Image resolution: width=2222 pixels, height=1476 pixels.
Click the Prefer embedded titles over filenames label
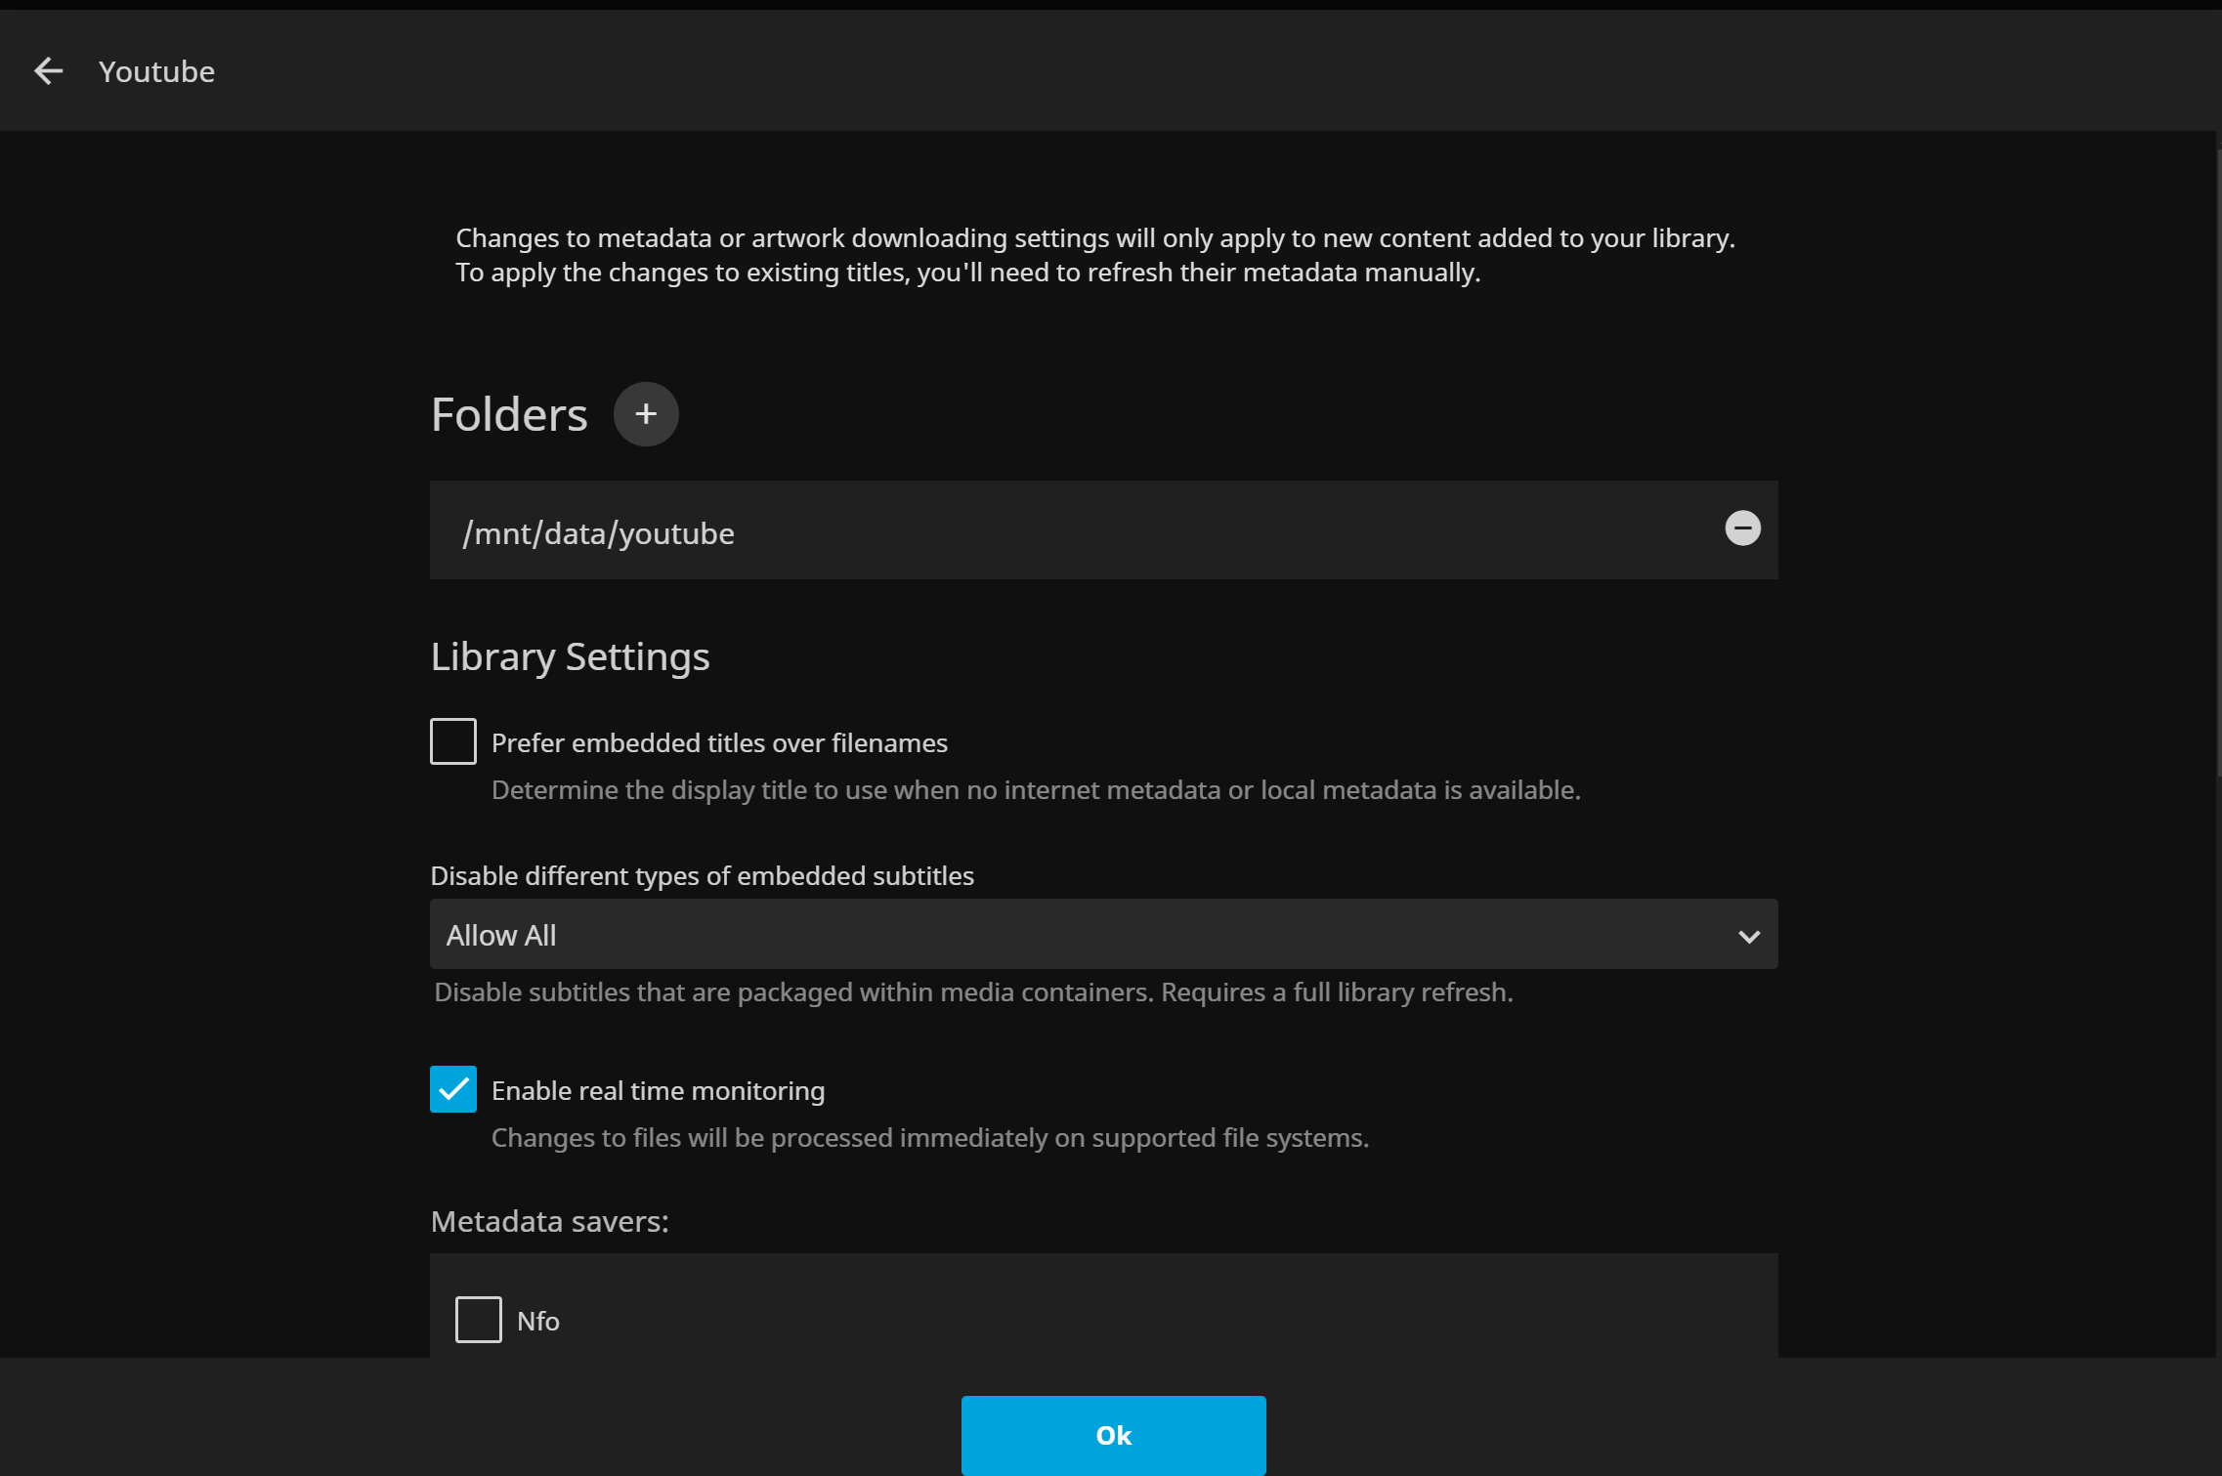point(718,743)
